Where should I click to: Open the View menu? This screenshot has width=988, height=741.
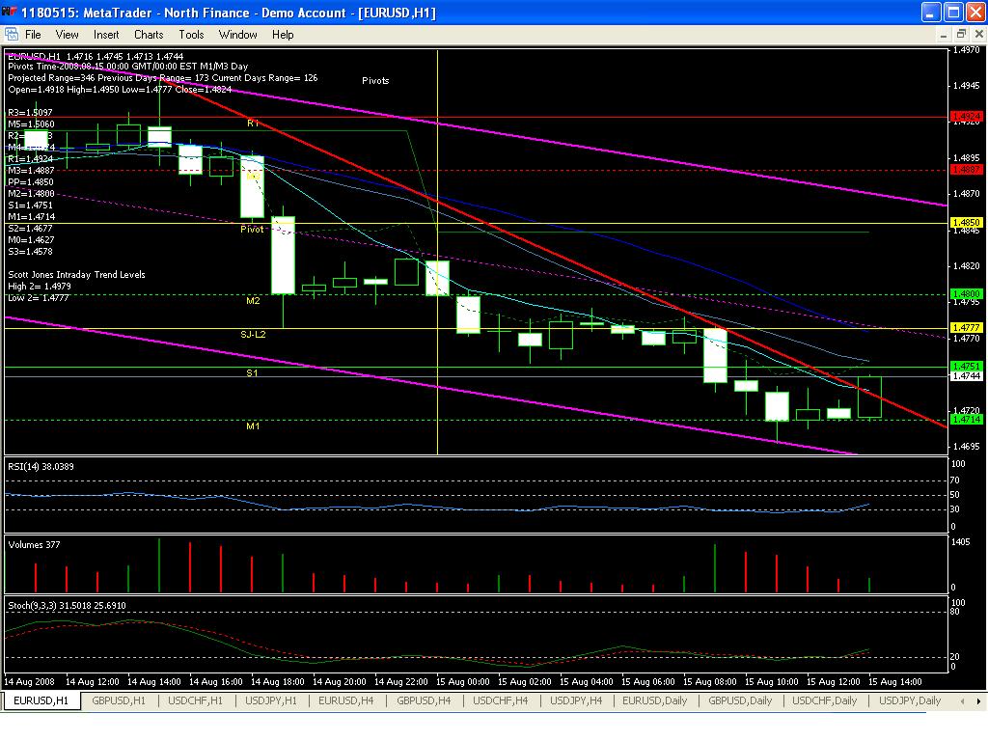(x=67, y=35)
